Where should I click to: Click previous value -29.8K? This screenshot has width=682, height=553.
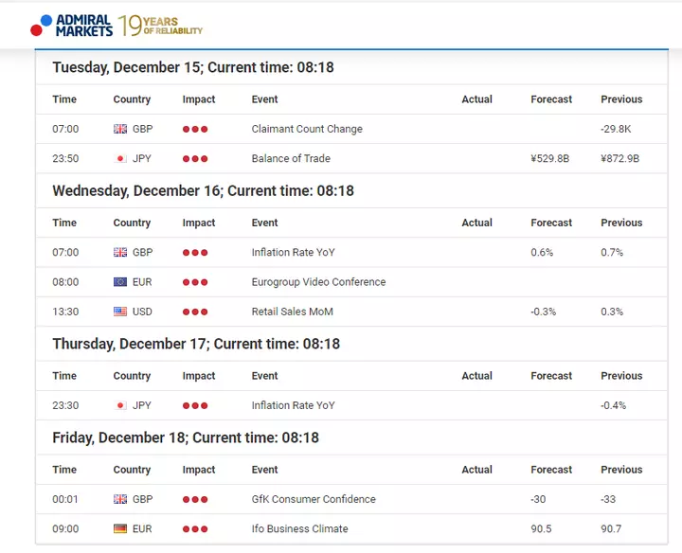[616, 129]
